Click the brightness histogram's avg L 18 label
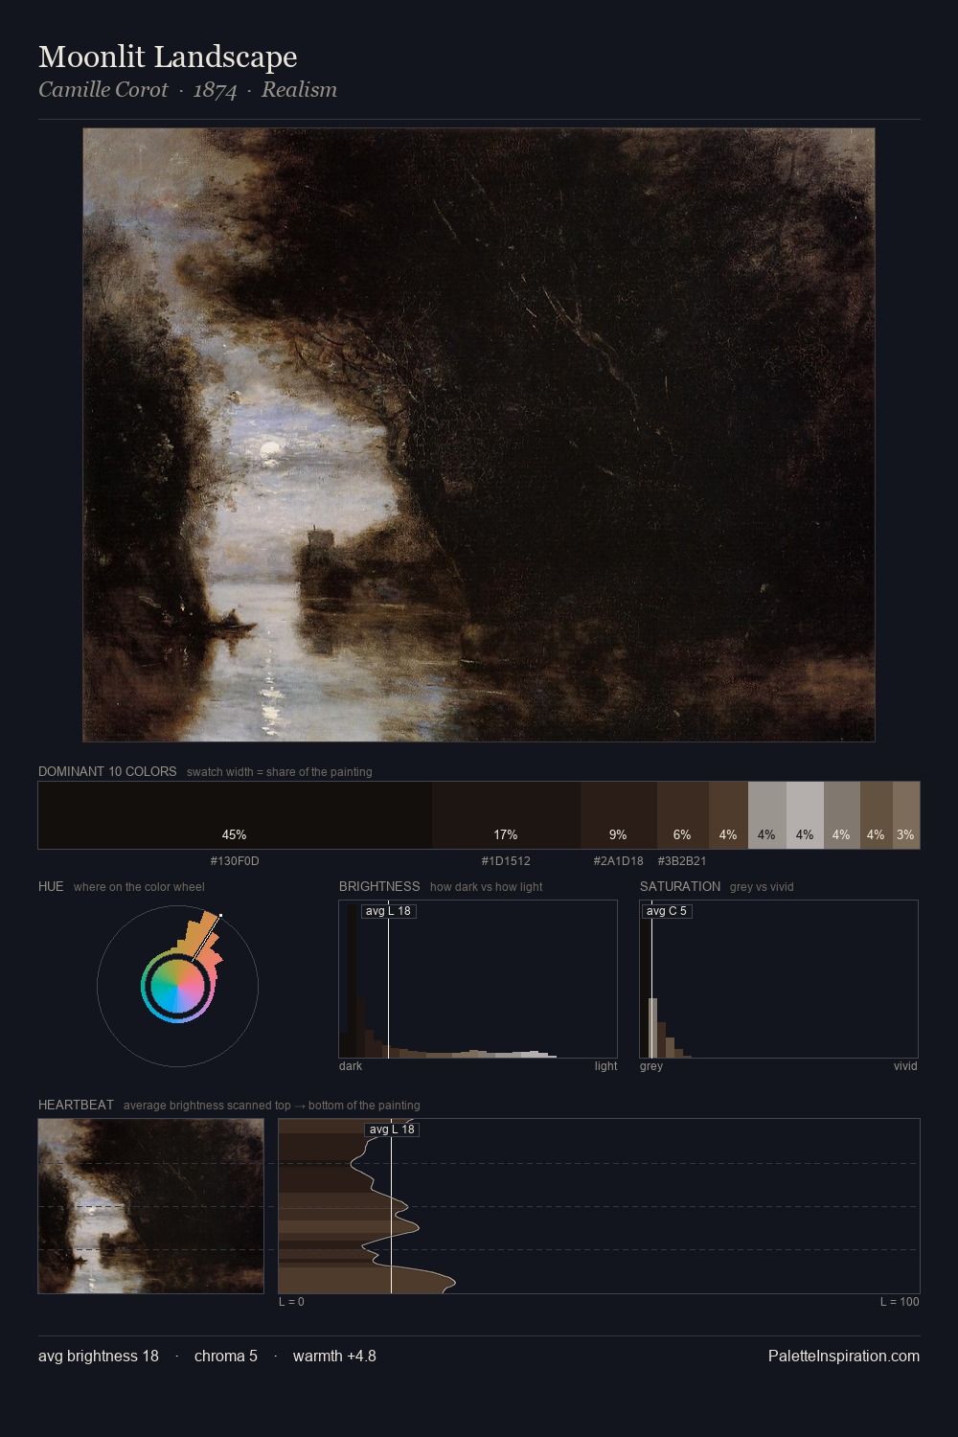 tap(388, 911)
